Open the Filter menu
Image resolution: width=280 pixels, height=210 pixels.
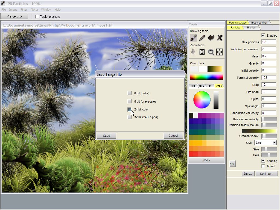[x=24, y=10]
